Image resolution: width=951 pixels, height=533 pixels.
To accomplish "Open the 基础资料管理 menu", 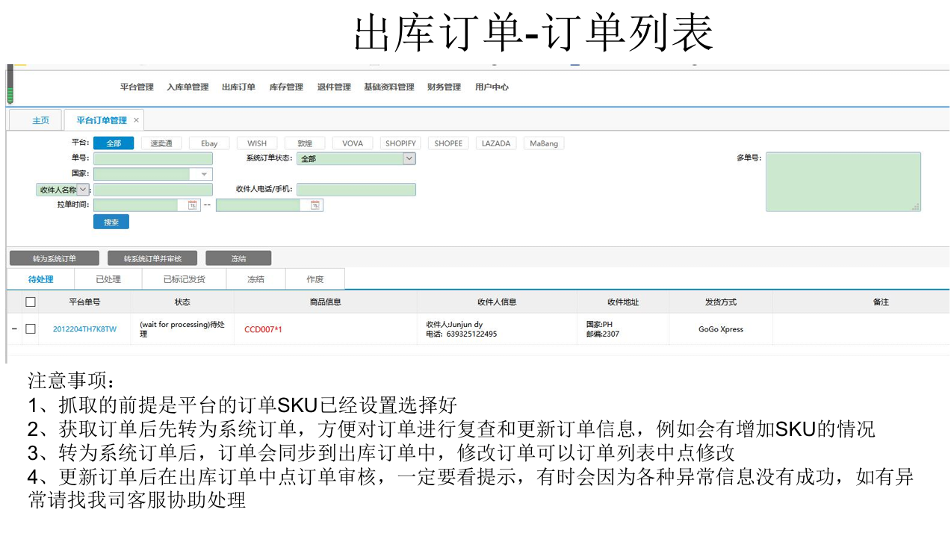I will [389, 87].
